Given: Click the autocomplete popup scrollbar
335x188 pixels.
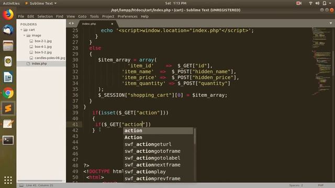Looking at the screenshot, I should pos(195,136).
